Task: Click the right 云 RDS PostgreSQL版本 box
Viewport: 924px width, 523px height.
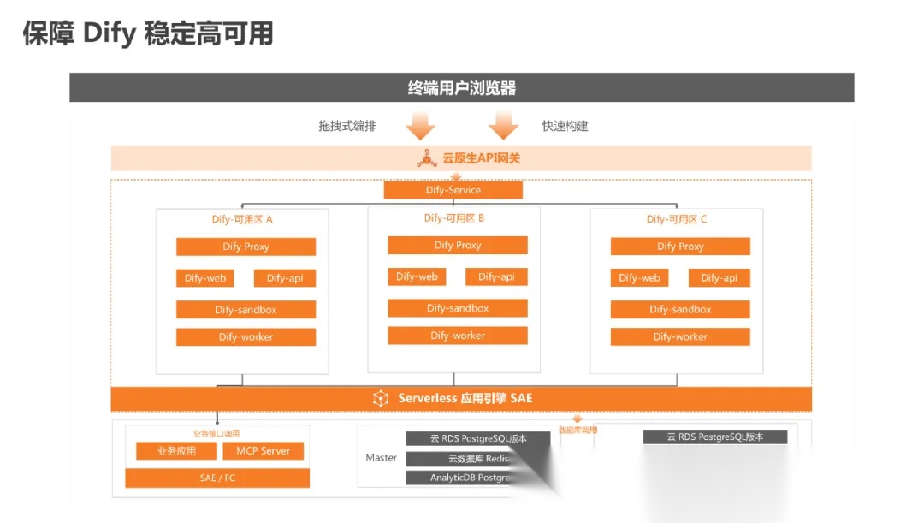Action: [714, 437]
